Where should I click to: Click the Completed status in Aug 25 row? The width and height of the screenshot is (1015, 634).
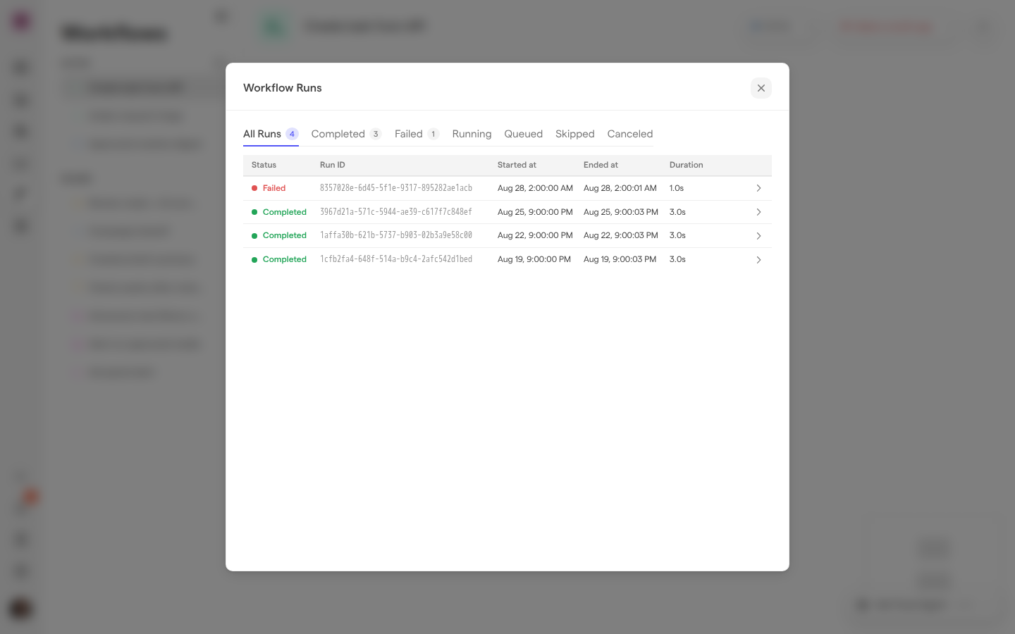(x=285, y=212)
